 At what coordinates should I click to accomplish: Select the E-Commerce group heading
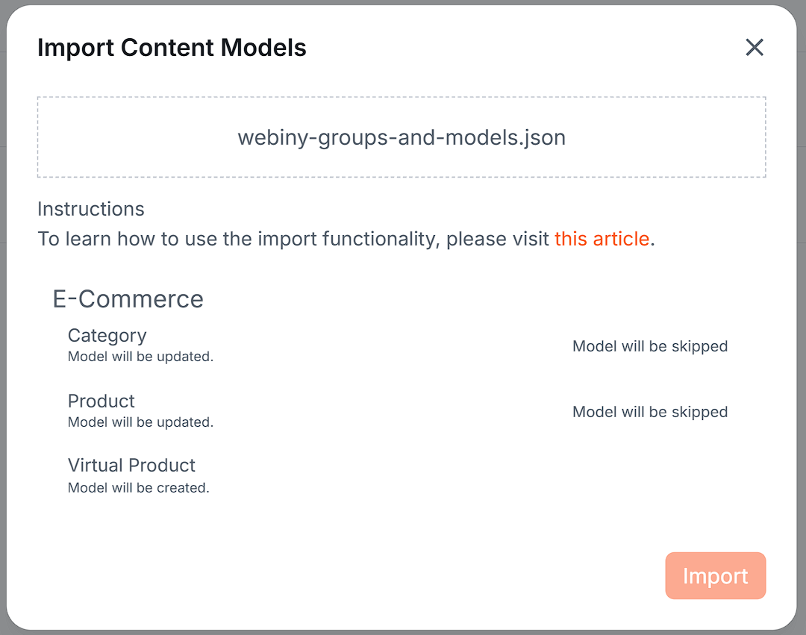tap(128, 298)
